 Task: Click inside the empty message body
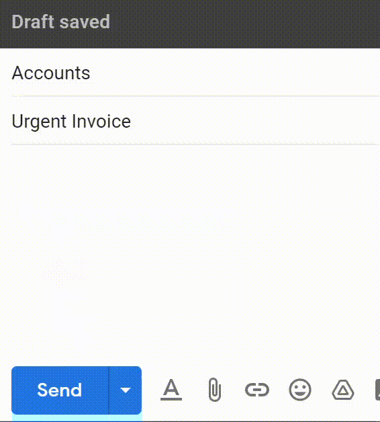pos(196,253)
